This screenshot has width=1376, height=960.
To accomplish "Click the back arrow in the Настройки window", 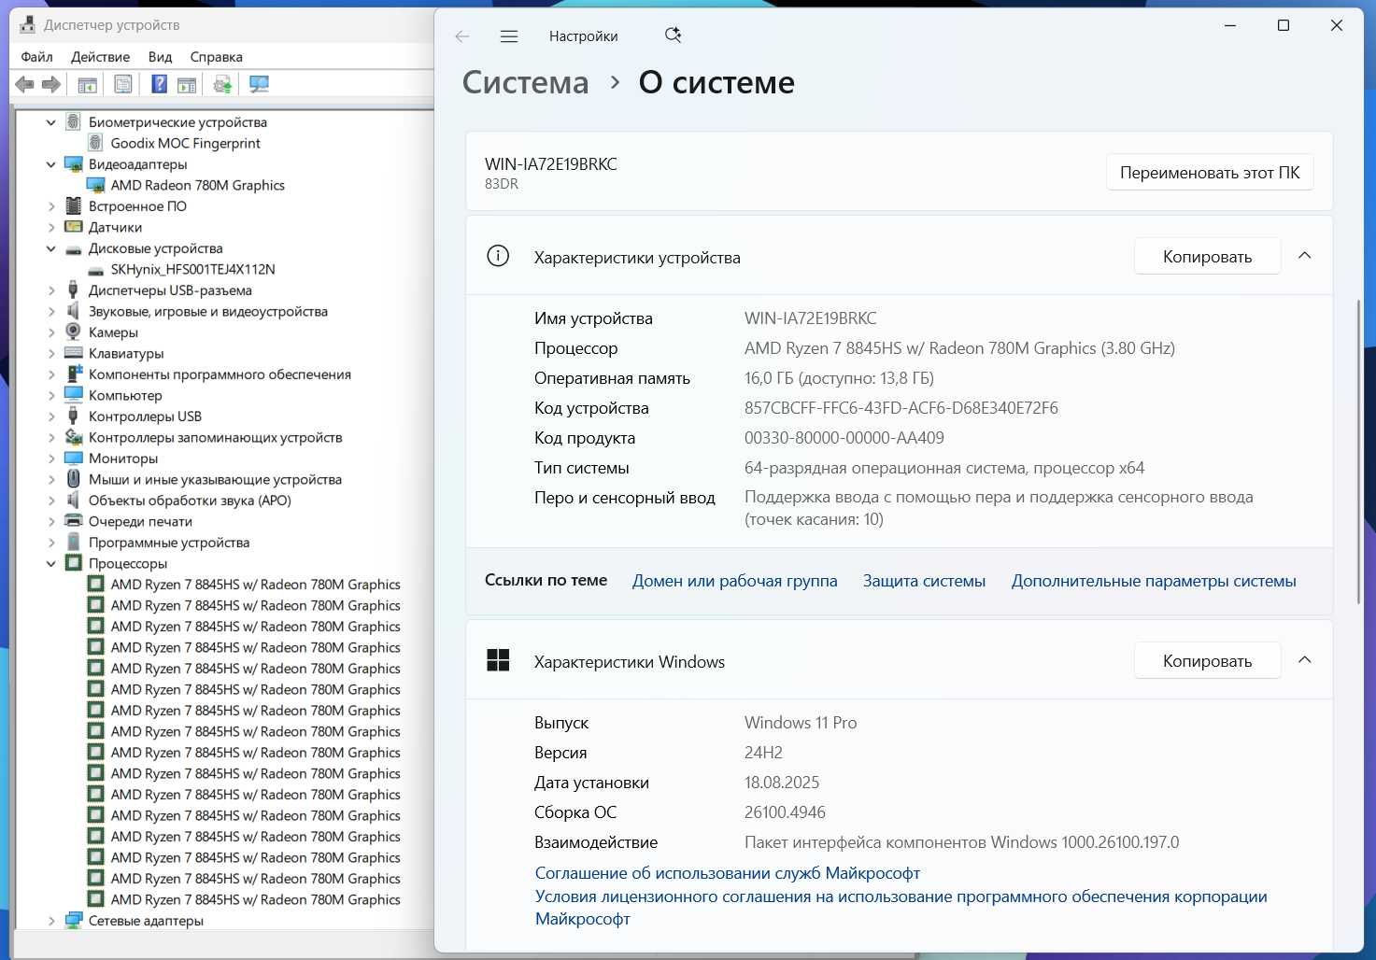I will click(x=461, y=36).
